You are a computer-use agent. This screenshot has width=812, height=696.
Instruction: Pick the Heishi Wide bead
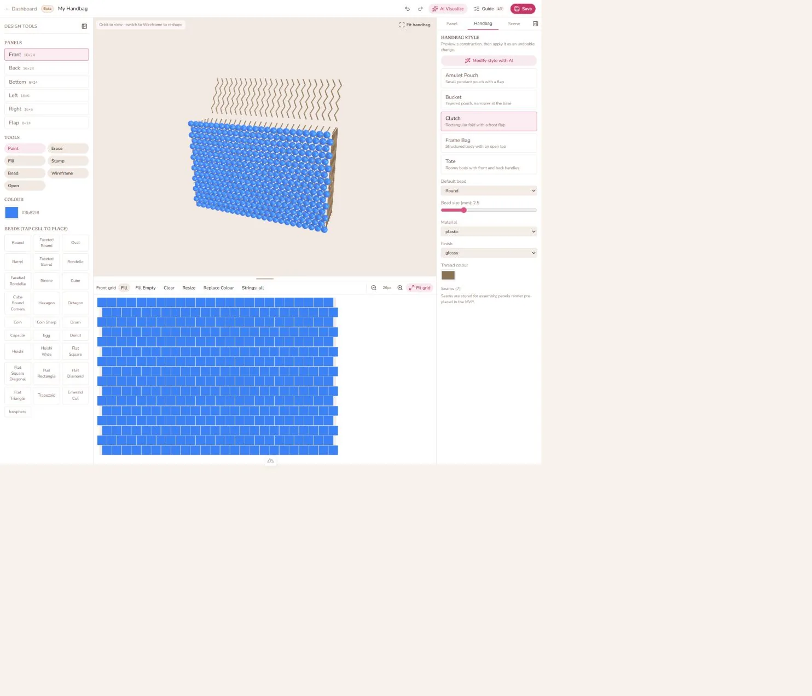(x=47, y=351)
